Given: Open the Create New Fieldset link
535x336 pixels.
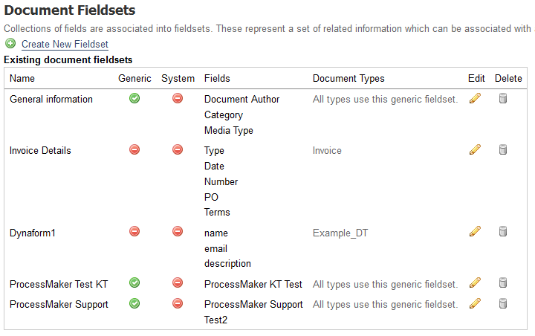Looking at the screenshot, I should point(65,45).
